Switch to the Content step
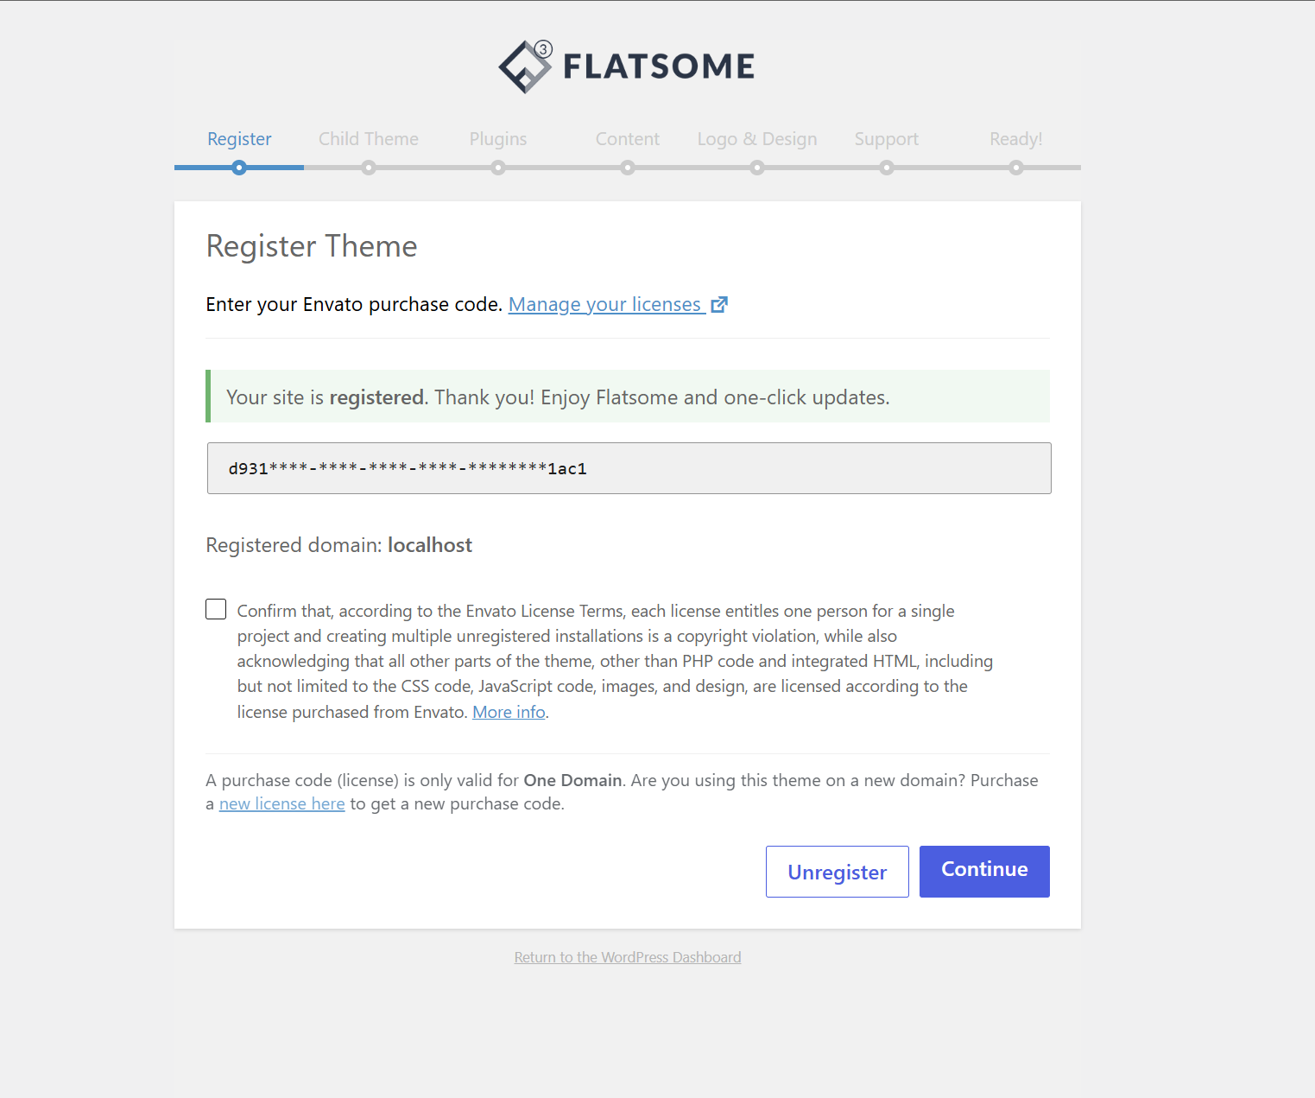The width and height of the screenshot is (1315, 1098). coord(628,139)
